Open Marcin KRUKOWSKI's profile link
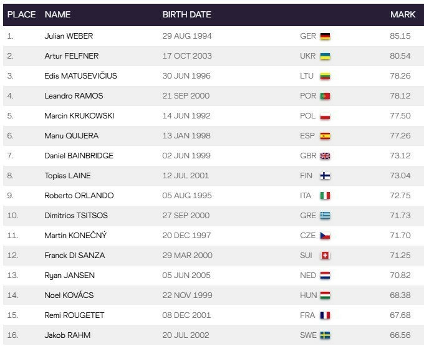Viewport: 424px width, 346px height. pos(80,116)
